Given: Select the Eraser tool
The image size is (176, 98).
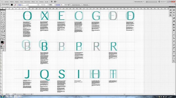Looking at the screenshot, I should 4,23.
